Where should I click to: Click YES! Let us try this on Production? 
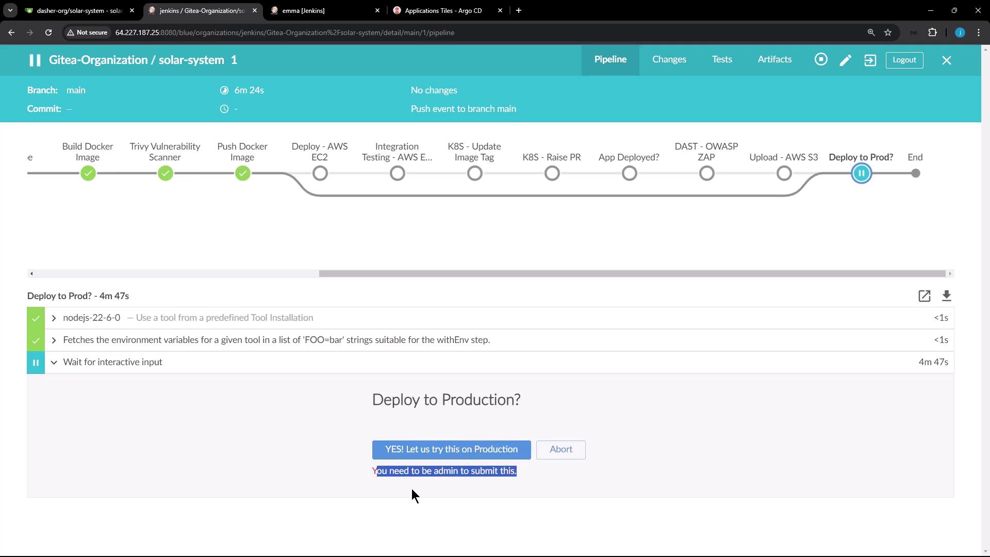point(451,450)
